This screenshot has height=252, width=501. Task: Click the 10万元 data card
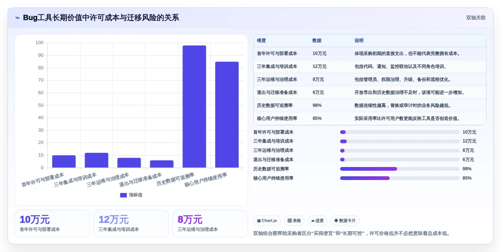click(52, 223)
